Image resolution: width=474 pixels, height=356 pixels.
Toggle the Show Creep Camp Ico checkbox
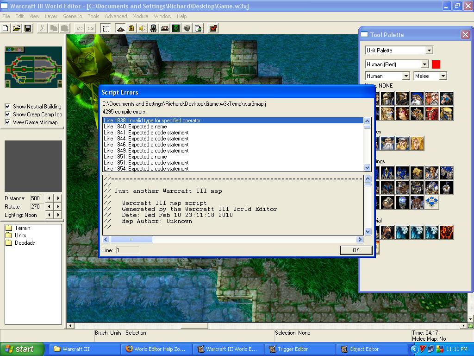click(7, 114)
